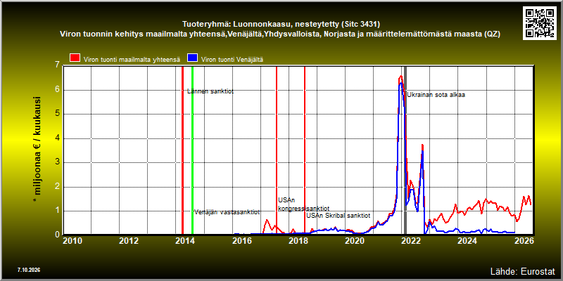563x281 pixels.
Task: Select the legend label Viron tuonti maailmalta yhteensä
Action: tap(132, 60)
